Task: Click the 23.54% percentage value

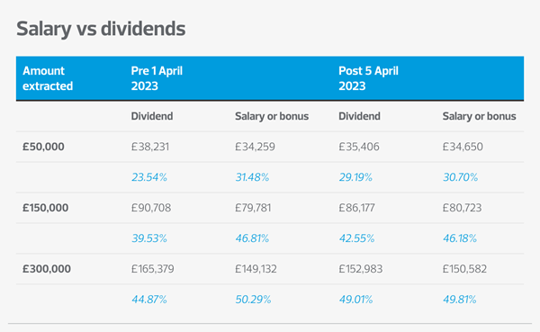Action: tap(149, 177)
